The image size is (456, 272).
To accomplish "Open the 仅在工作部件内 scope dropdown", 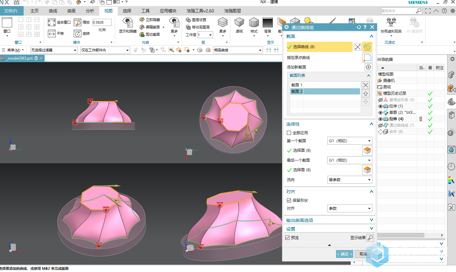I will (105, 50).
